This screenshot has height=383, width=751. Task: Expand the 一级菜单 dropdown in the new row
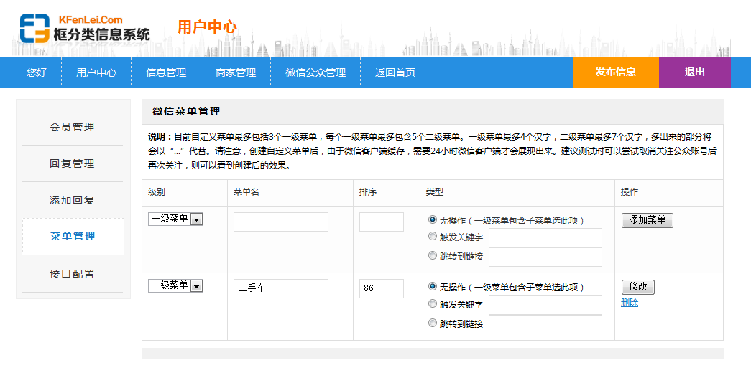pyautogui.click(x=175, y=219)
